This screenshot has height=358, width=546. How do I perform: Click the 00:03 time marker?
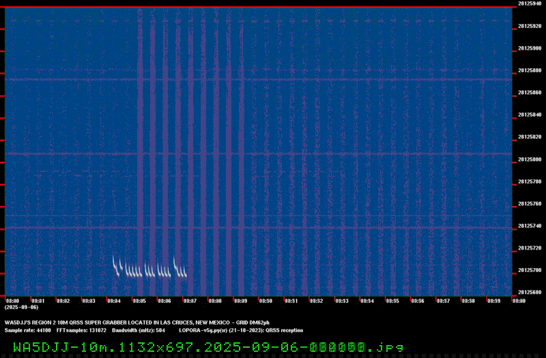coord(89,301)
